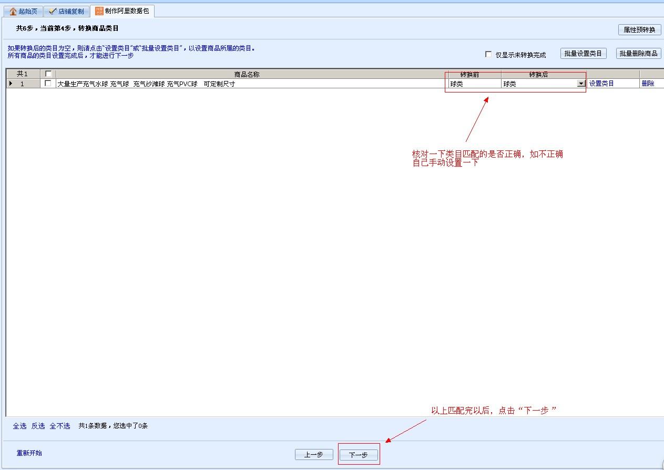Check the checkbox for product row 1
This screenshot has height=470, width=664.
[48, 84]
